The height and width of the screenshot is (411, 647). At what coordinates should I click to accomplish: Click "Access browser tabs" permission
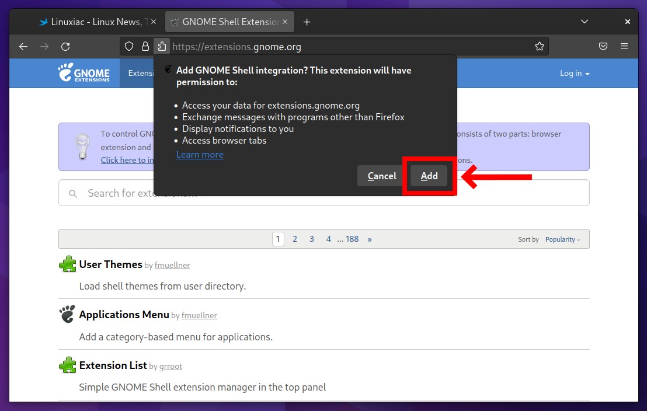click(x=224, y=140)
